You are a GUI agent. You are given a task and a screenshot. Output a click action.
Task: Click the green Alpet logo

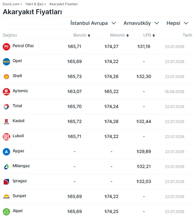click(6, 212)
